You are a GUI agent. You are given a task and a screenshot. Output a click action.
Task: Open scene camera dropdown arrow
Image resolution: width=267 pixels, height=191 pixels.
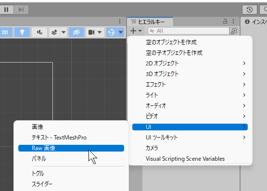click(x=100, y=32)
